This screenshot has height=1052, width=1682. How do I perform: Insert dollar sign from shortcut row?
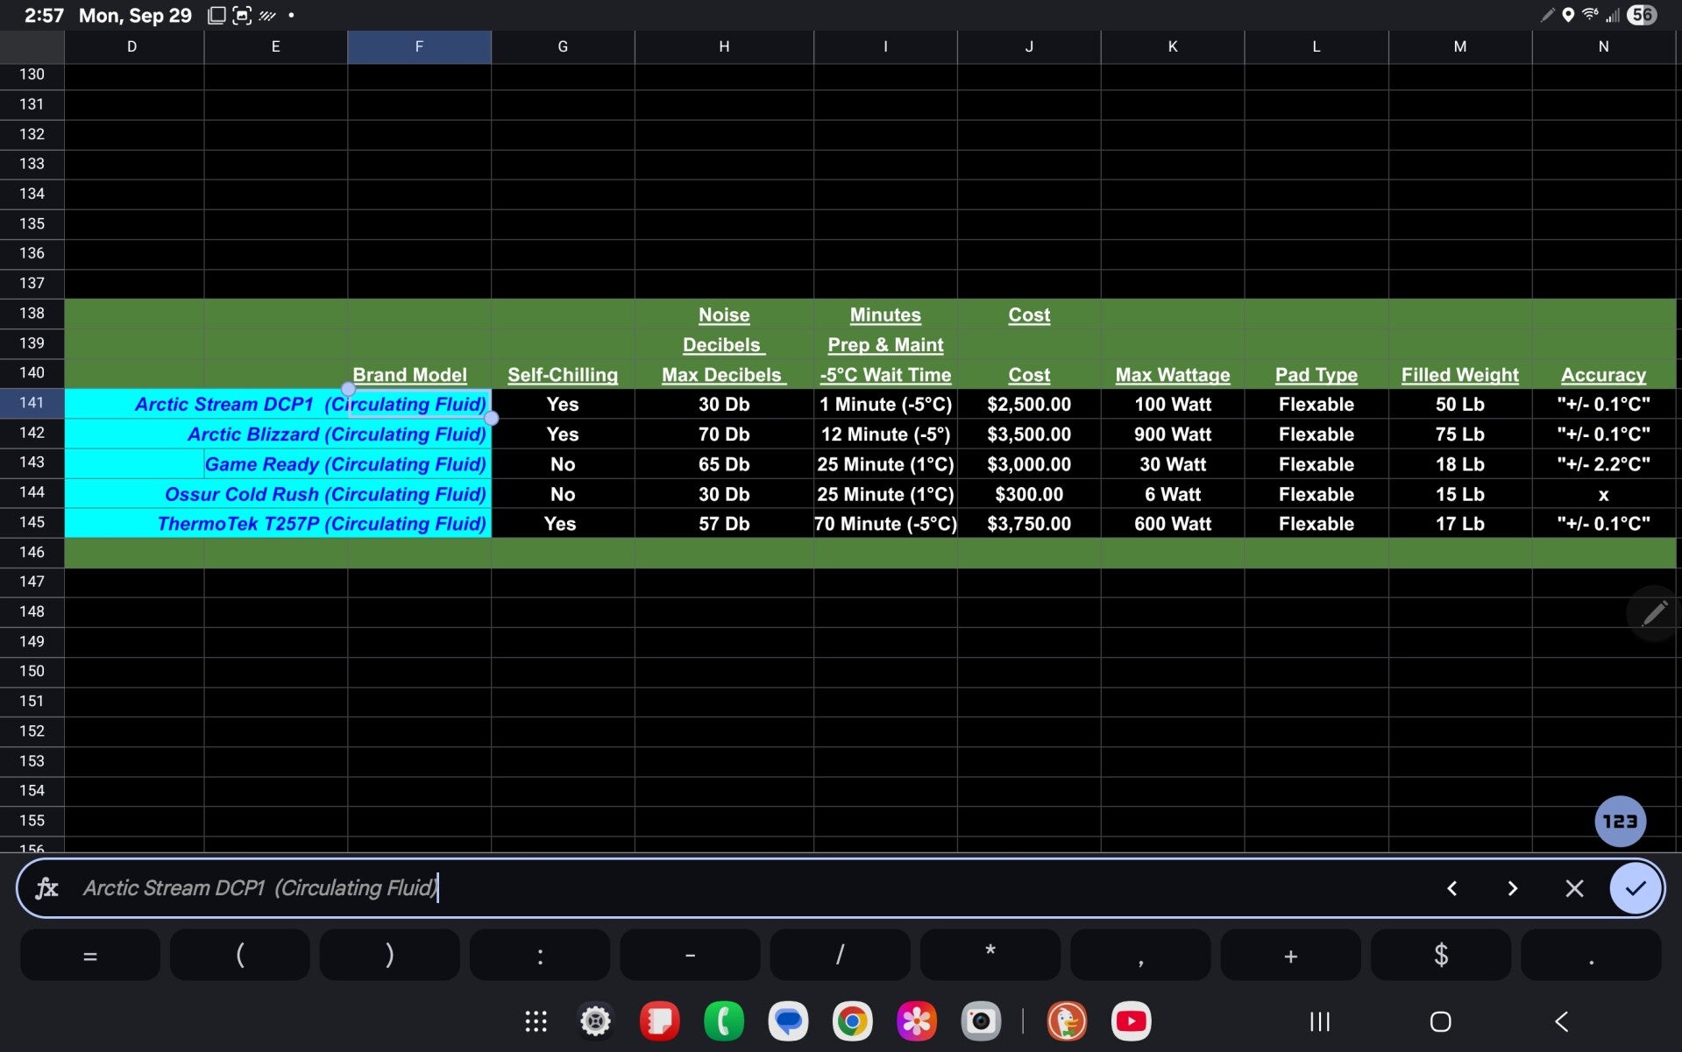click(1440, 956)
